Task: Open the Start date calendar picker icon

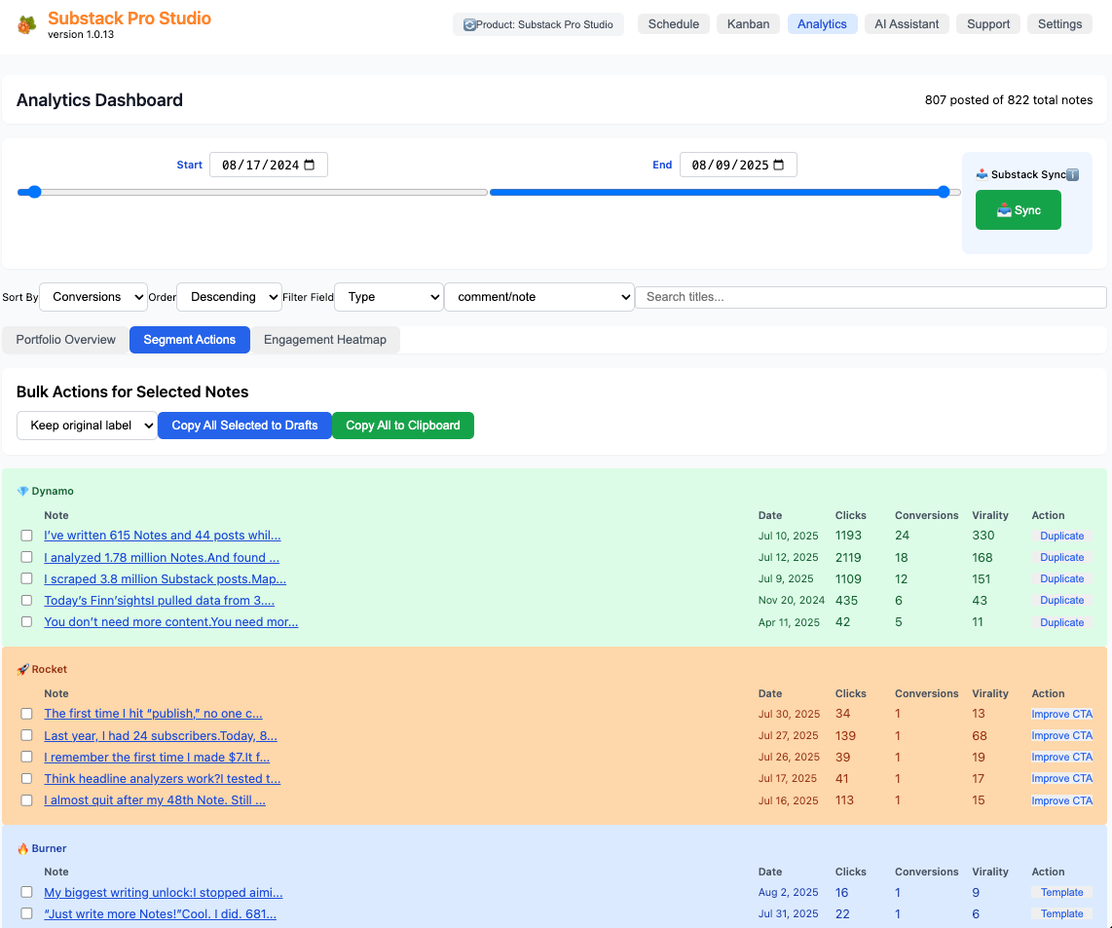Action: [x=310, y=165]
